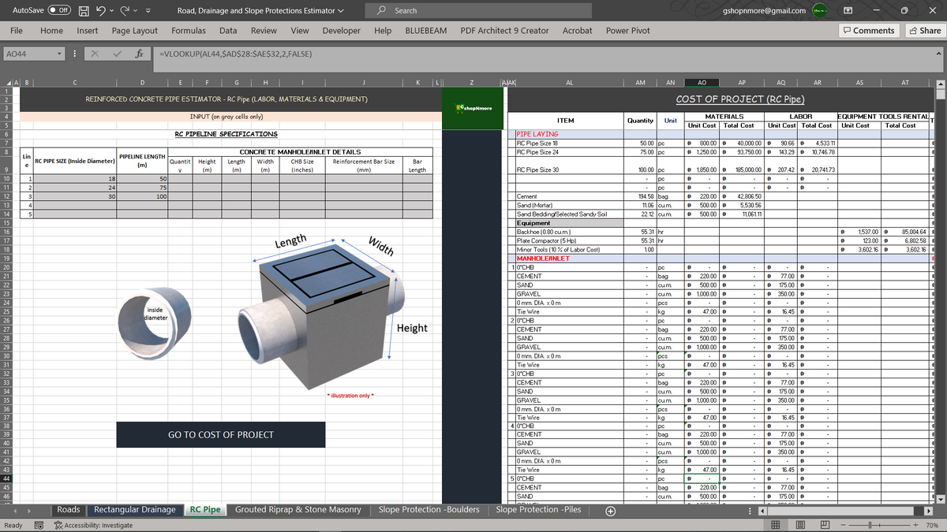The width and height of the screenshot is (947, 532).
Task: Click the Save icon in title bar
Action: 83,11
